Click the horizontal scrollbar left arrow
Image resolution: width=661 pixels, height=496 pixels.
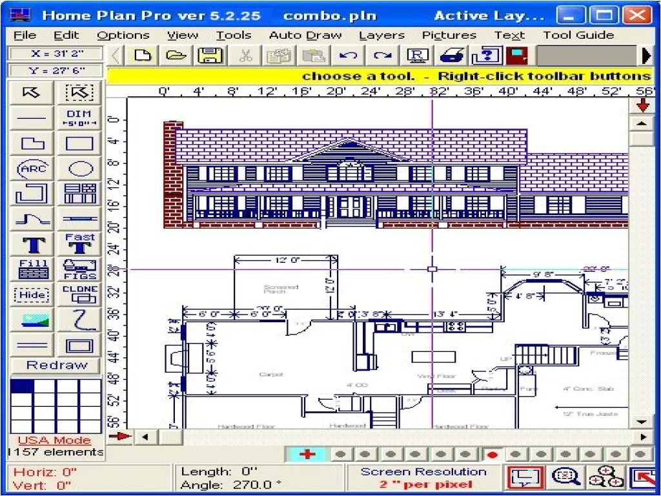pos(145,436)
